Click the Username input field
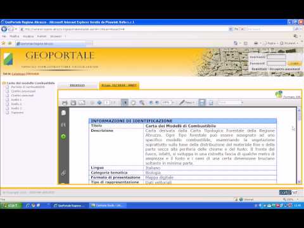304x228 pixels. (276, 57)
